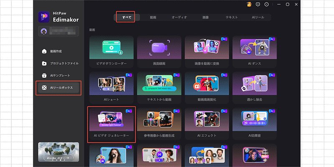This screenshot has height=167, width=334.
Task: Open the 画像を動画に変換 tool card
Action: [207, 52]
